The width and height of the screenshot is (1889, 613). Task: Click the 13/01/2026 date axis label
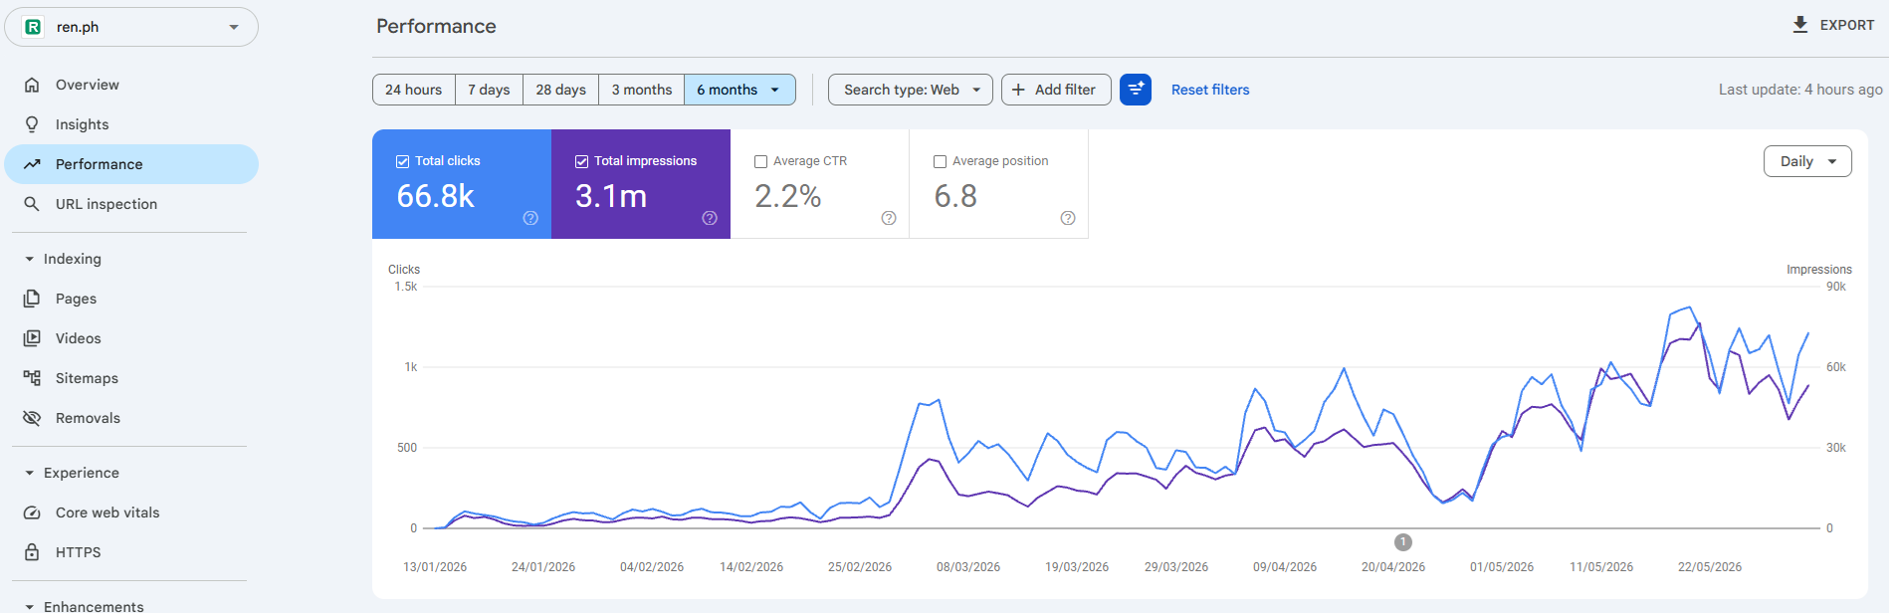tap(435, 567)
